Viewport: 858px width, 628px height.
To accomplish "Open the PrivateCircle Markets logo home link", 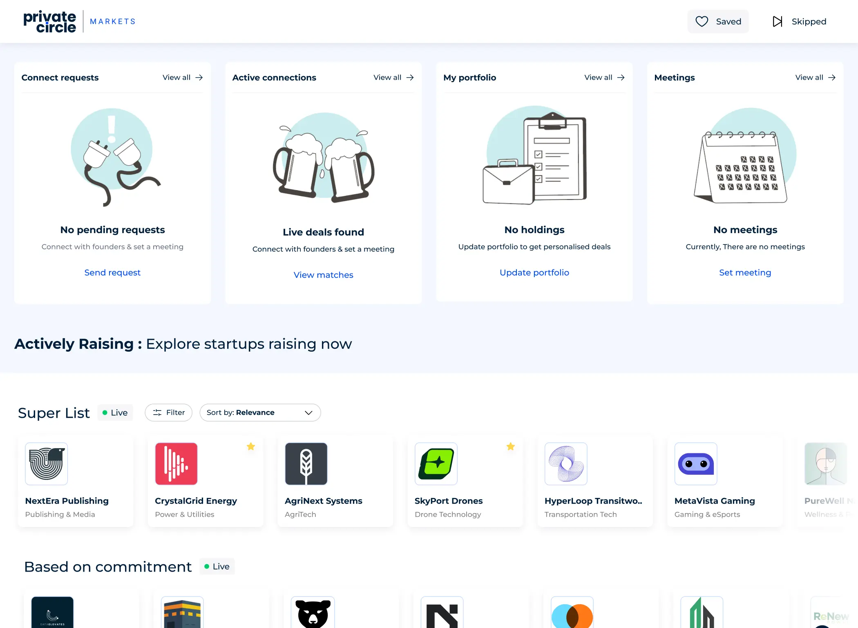I will 79,21.
